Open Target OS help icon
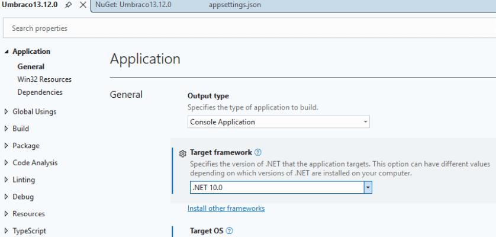The width and height of the screenshot is (496, 237). (x=230, y=230)
